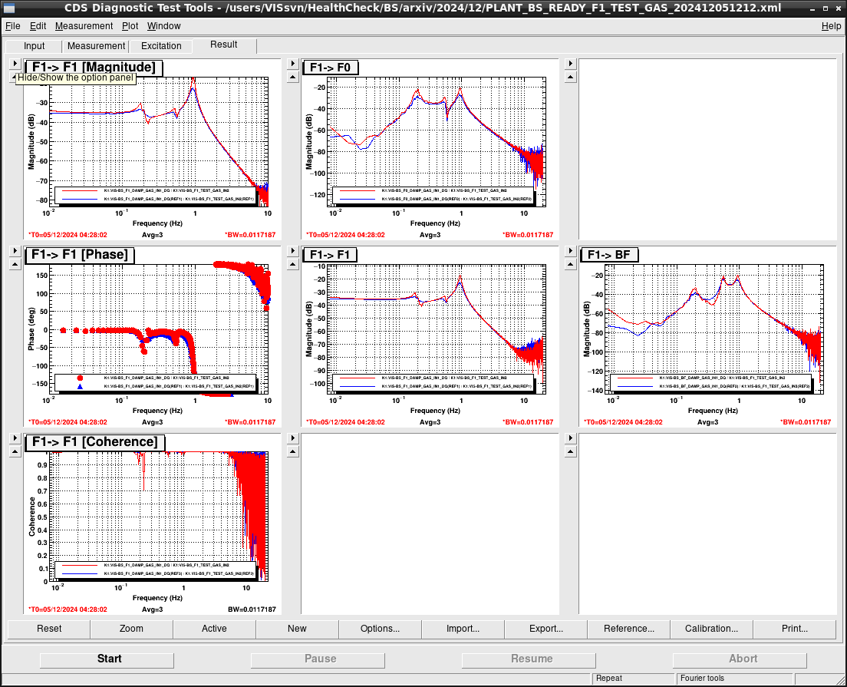The width and height of the screenshot is (847, 687).
Task: Click right arrow of F1-> F1 Coherence plot
Action: [x=15, y=438]
